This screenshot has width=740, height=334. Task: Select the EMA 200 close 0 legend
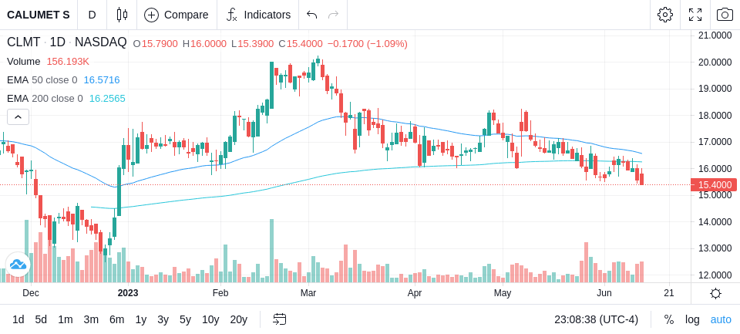click(x=45, y=98)
